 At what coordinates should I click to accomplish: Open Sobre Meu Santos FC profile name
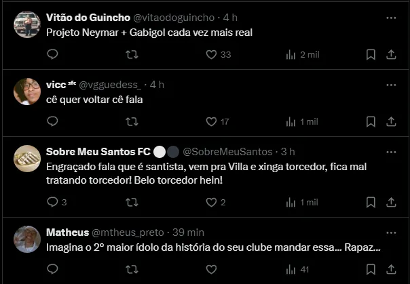(98, 151)
